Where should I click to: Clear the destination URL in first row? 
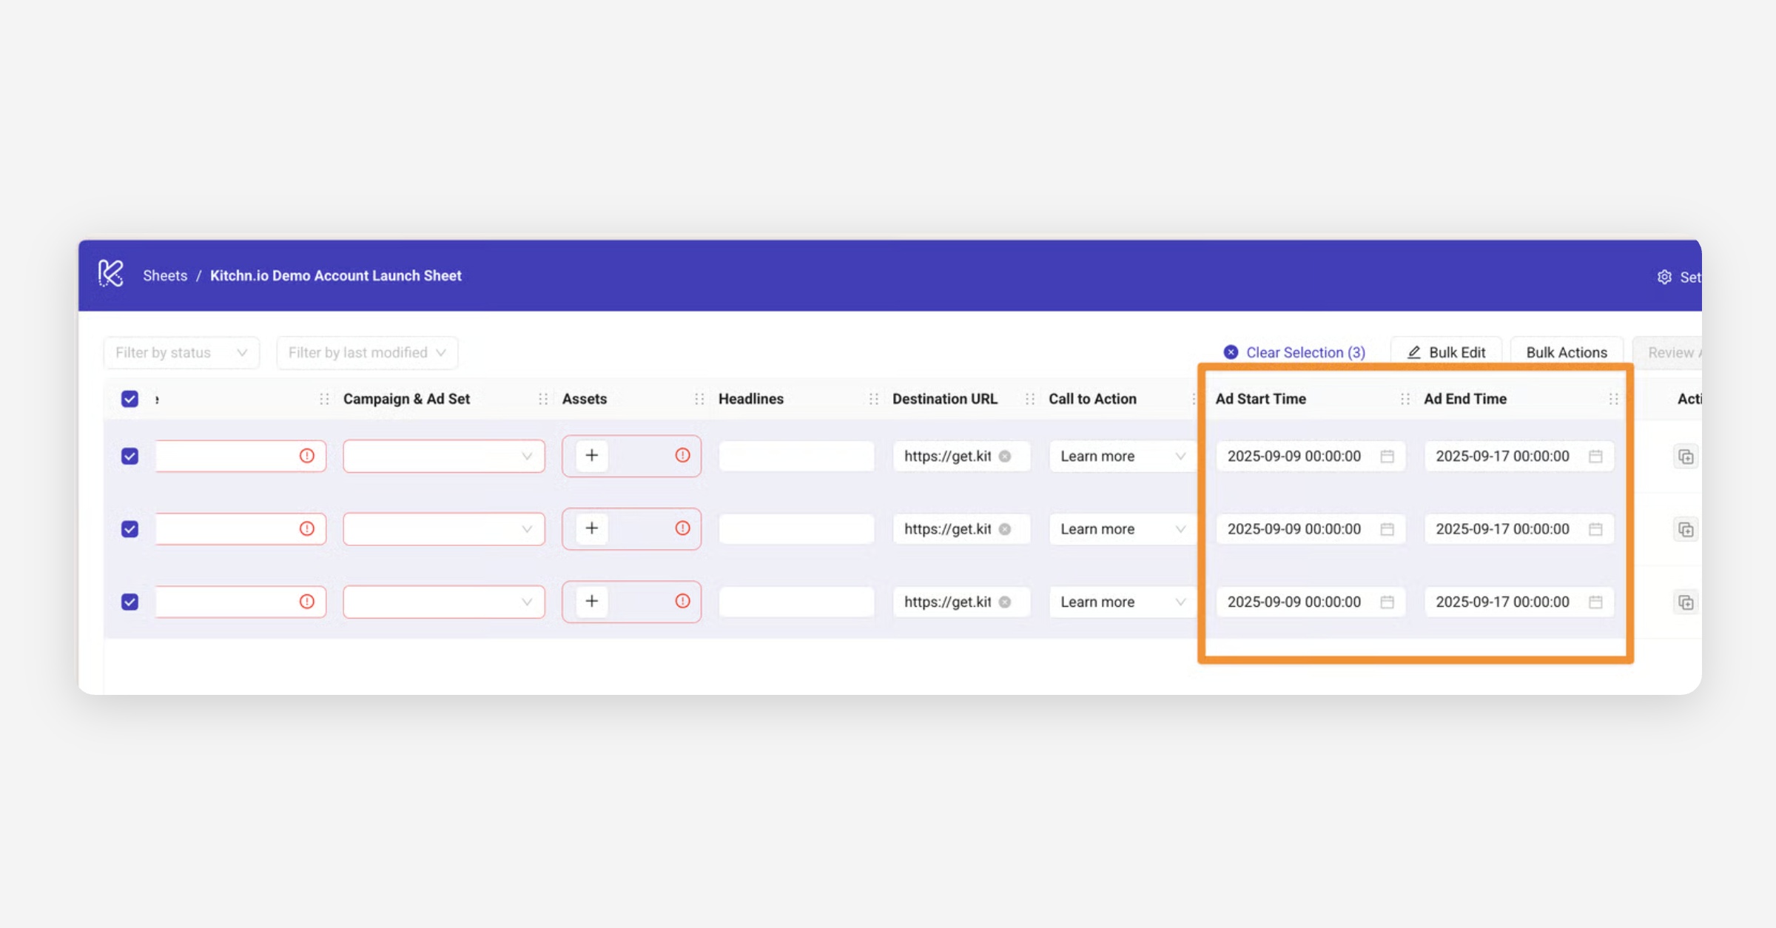click(1005, 457)
